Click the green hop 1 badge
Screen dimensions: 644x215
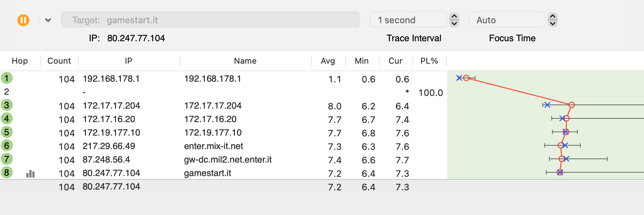pos(7,78)
